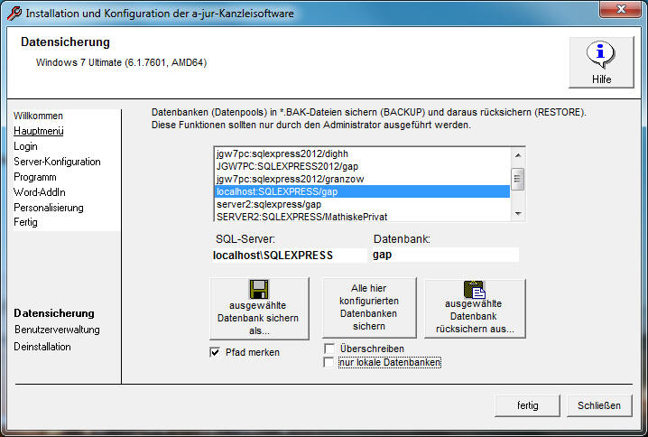Viewport: 648px width, 437px height.
Task: Enable the Überschreiben checkbox
Action: coord(329,349)
